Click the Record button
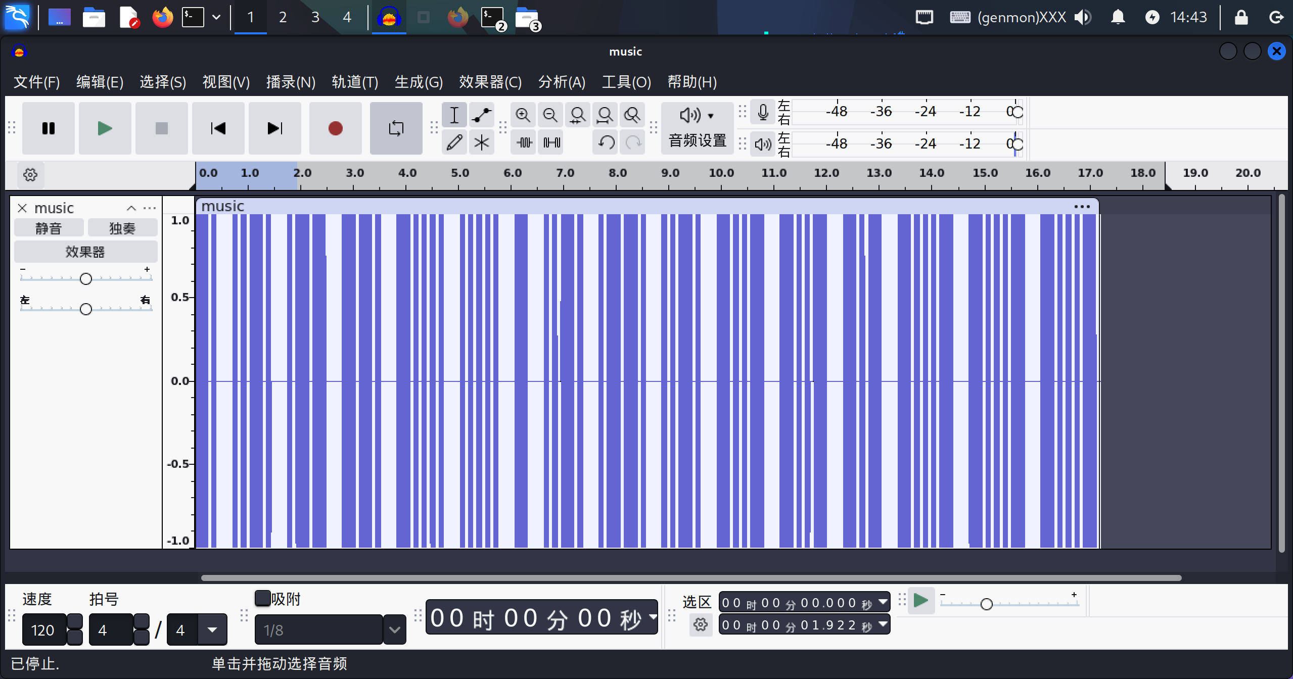The image size is (1293, 679). [x=335, y=128]
